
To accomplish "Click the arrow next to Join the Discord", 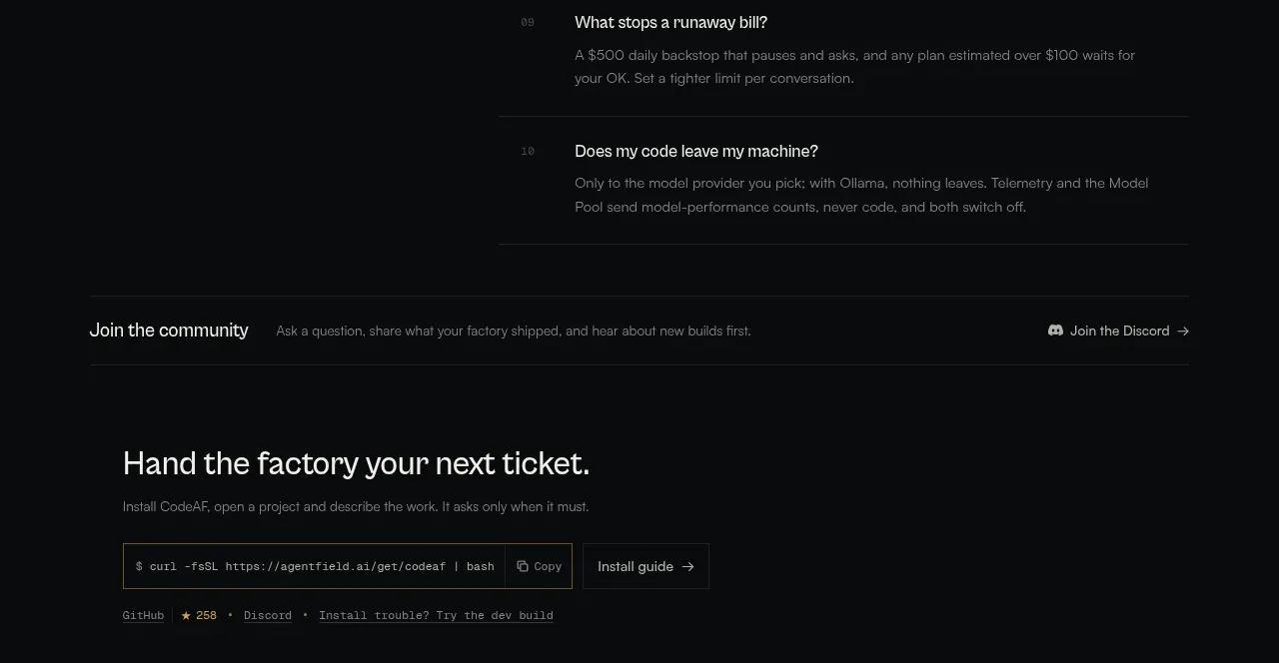I will [1183, 331].
